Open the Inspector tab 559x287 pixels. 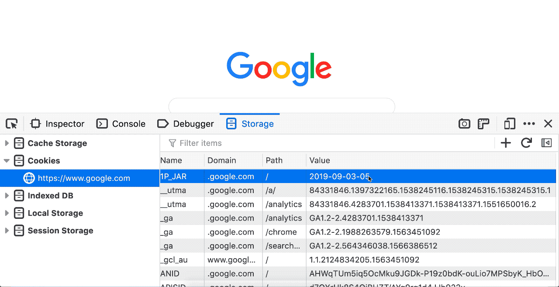57,124
